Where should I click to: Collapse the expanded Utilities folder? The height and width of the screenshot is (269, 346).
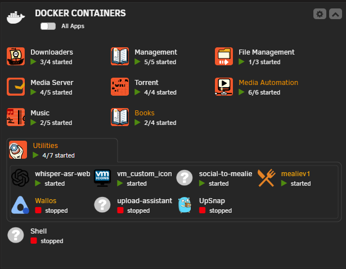tap(18, 150)
